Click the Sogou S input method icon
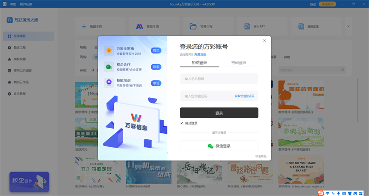Viewport: 369px width, 196px height. click(x=321, y=193)
